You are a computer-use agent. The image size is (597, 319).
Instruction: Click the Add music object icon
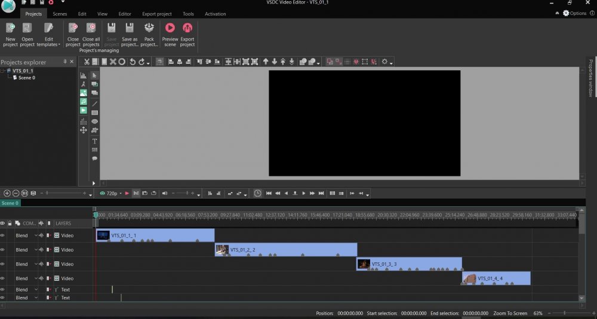[84, 102]
